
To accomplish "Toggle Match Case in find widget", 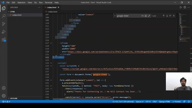I will tap(142, 16).
